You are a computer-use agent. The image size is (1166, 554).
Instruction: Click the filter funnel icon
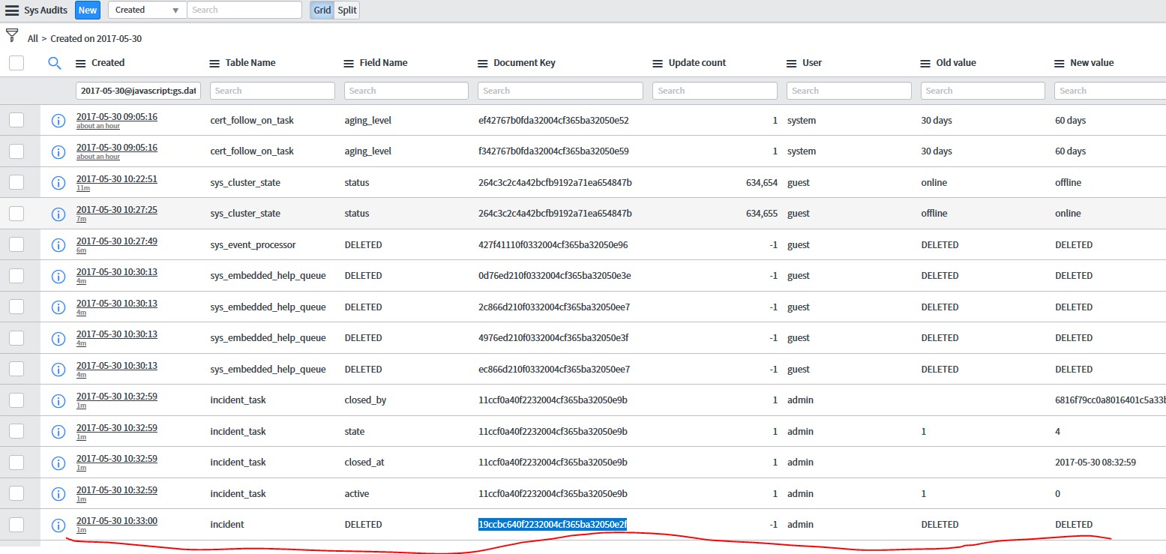pos(12,35)
